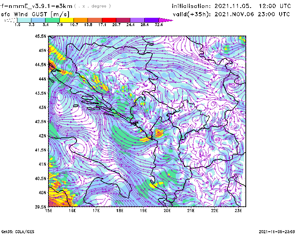Viewport: 303px width, 234px height.
Task: Click the '21E' longitude label
Action: point(191,211)
